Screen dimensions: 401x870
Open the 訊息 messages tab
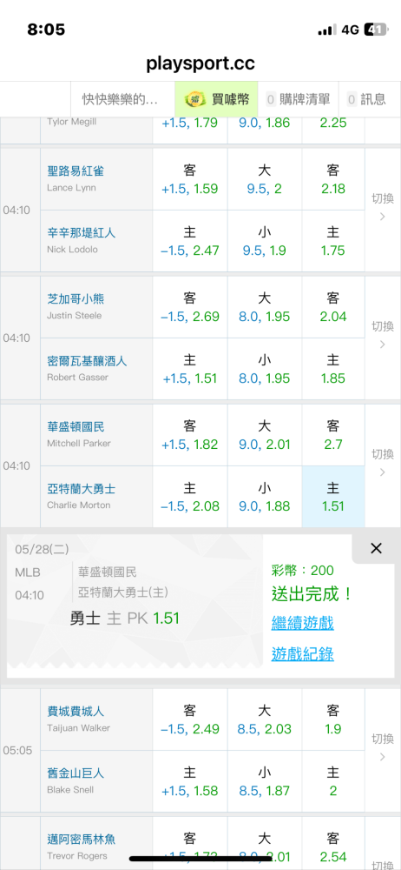pos(366,99)
